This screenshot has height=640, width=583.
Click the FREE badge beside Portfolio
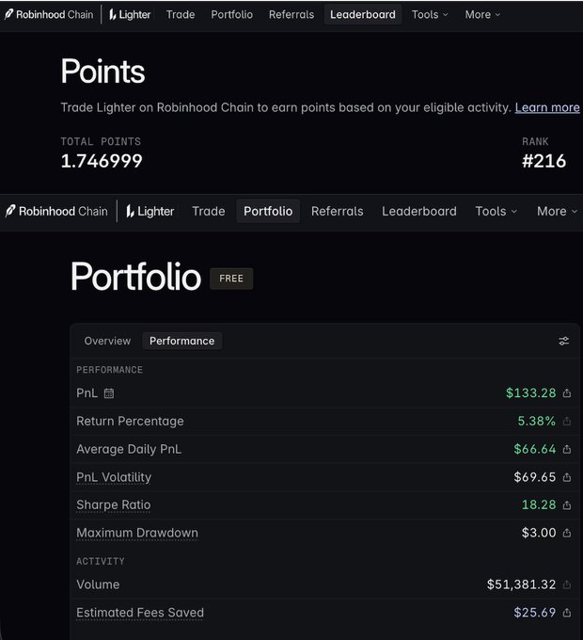[x=231, y=279]
